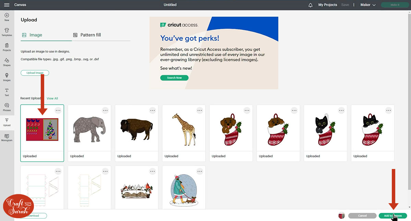Select the Text tool
This screenshot has height=221, width=411.
pyautogui.click(x=7, y=92)
